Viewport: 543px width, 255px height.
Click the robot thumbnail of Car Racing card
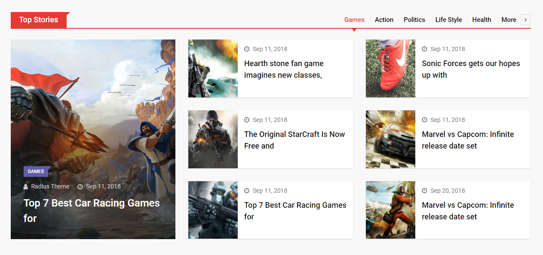pos(213,210)
